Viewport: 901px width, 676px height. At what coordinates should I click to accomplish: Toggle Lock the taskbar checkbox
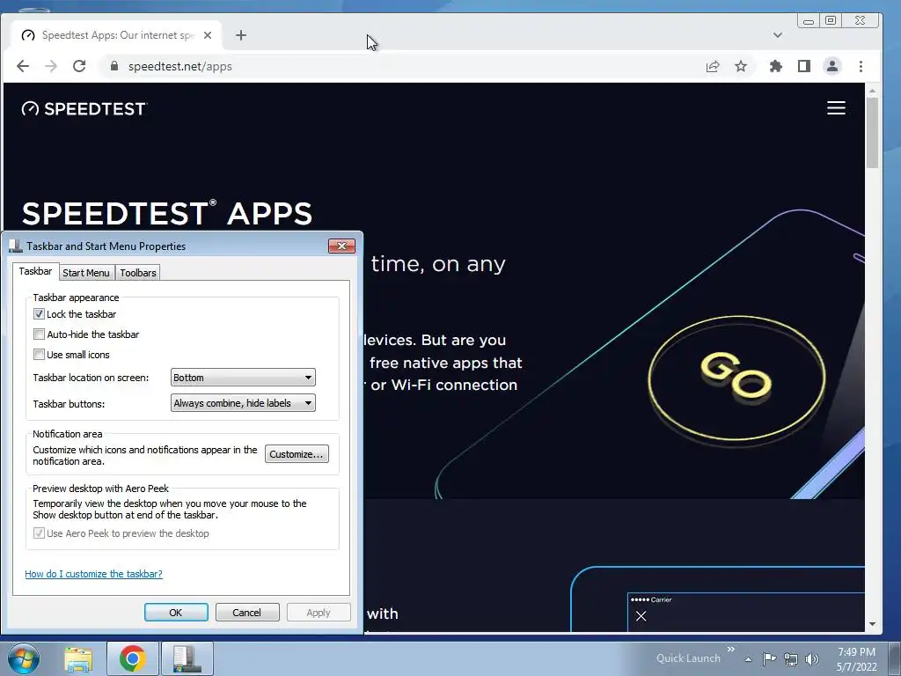(39, 314)
